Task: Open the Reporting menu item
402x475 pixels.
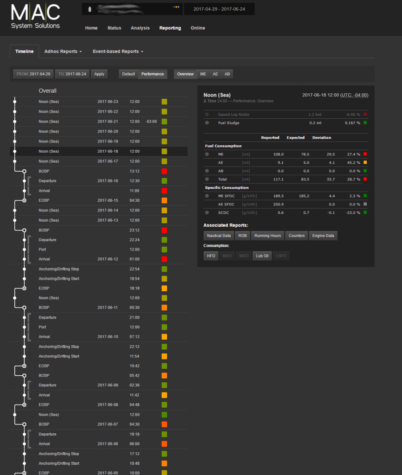Action: click(170, 28)
